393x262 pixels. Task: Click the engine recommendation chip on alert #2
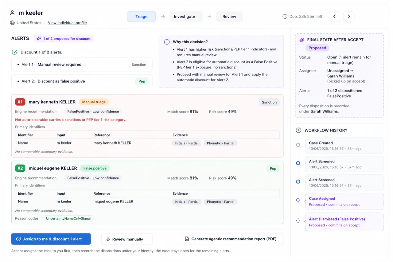pyautogui.click(x=93, y=178)
